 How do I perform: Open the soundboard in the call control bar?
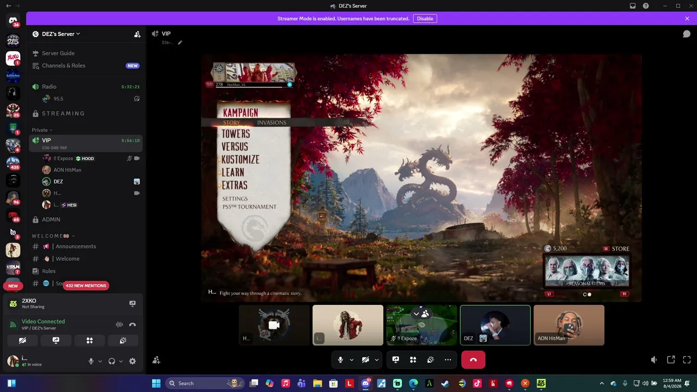[430, 360]
